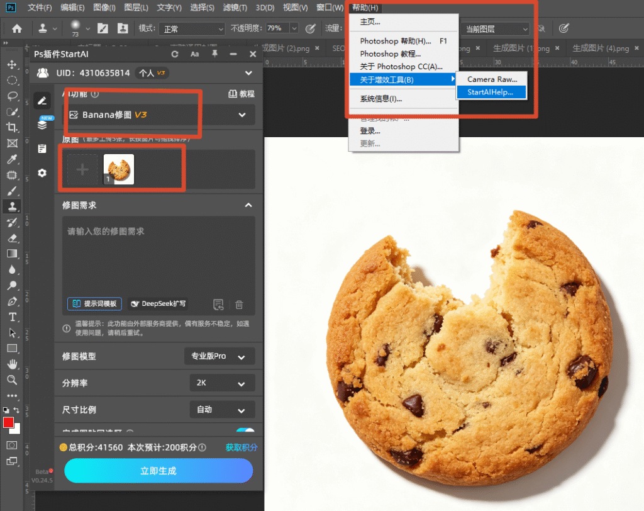Click the 立即生成 button
644x511 pixels.
coord(158,471)
